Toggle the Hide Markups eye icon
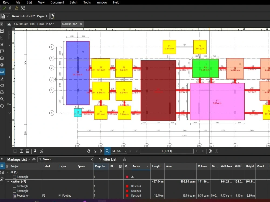The image size is (270, 202). point(34,159)
